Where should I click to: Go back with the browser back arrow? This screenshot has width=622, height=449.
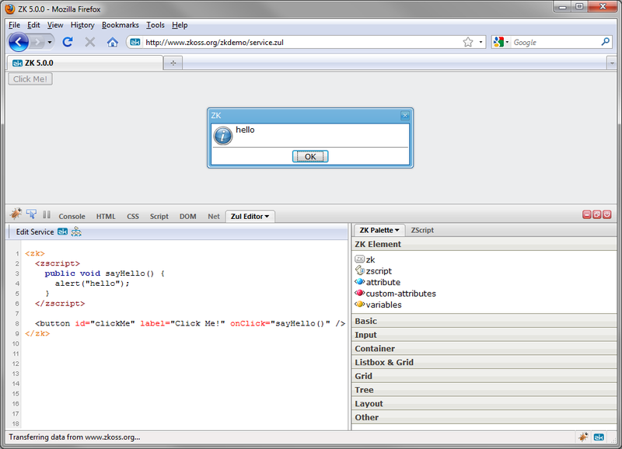pyautogui.click(x=18, y=42)
